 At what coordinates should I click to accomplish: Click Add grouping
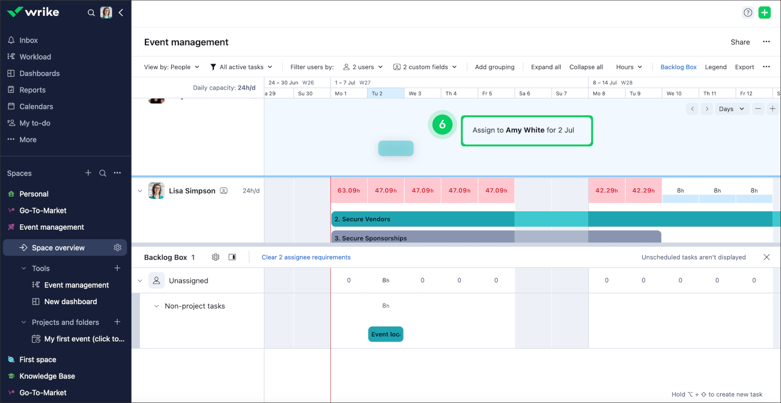tap(495, 67)
